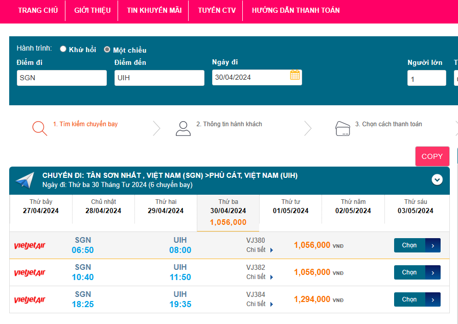Click the magnifier icon for flight search step

click(39, 128)
